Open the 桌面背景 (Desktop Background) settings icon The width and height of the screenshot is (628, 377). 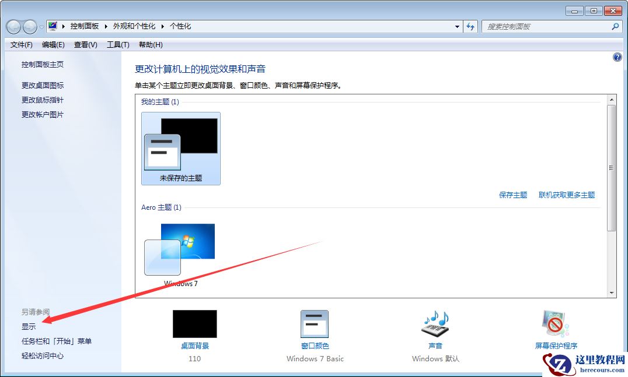194,324
